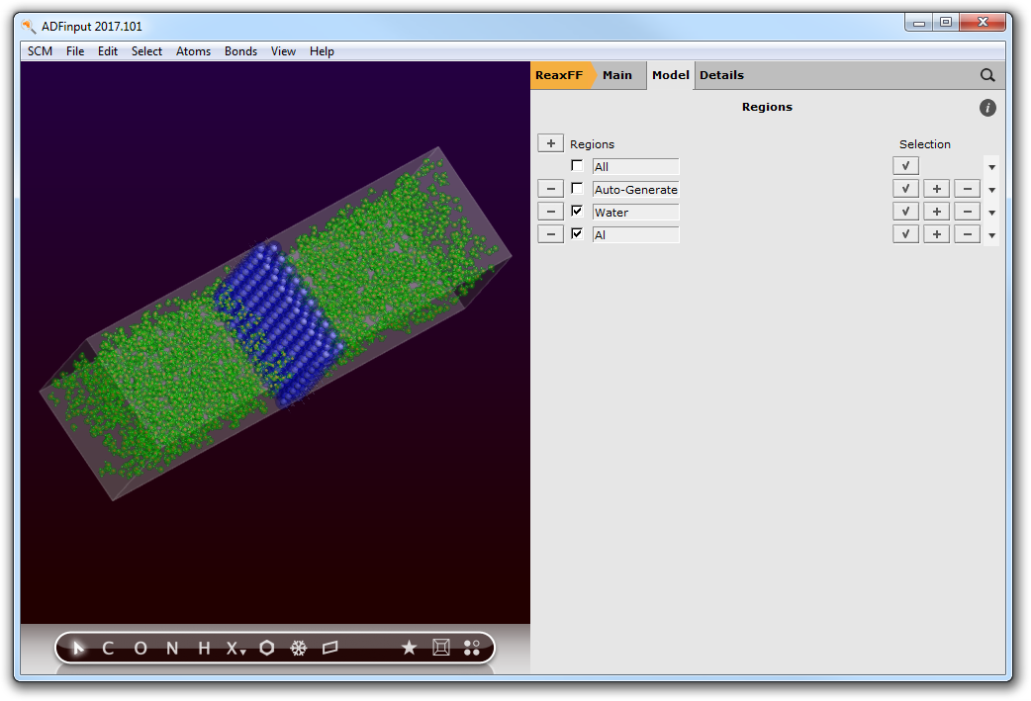
Task: Open the panel search magnifier
Action: pyautogui.click(x=986, y=75)
